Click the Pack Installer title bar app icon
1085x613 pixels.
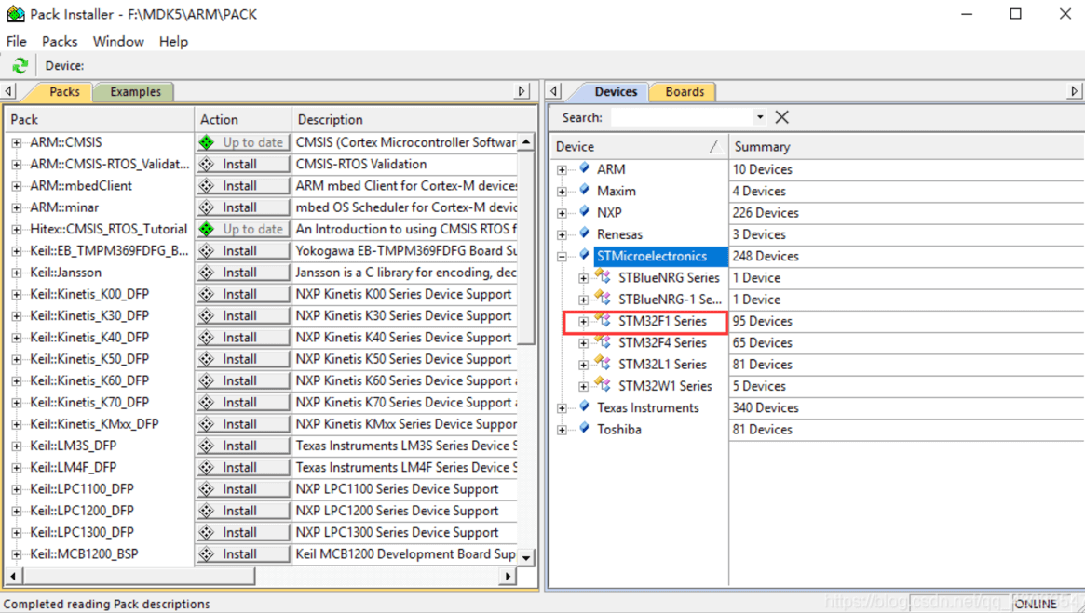click(15, 14)
